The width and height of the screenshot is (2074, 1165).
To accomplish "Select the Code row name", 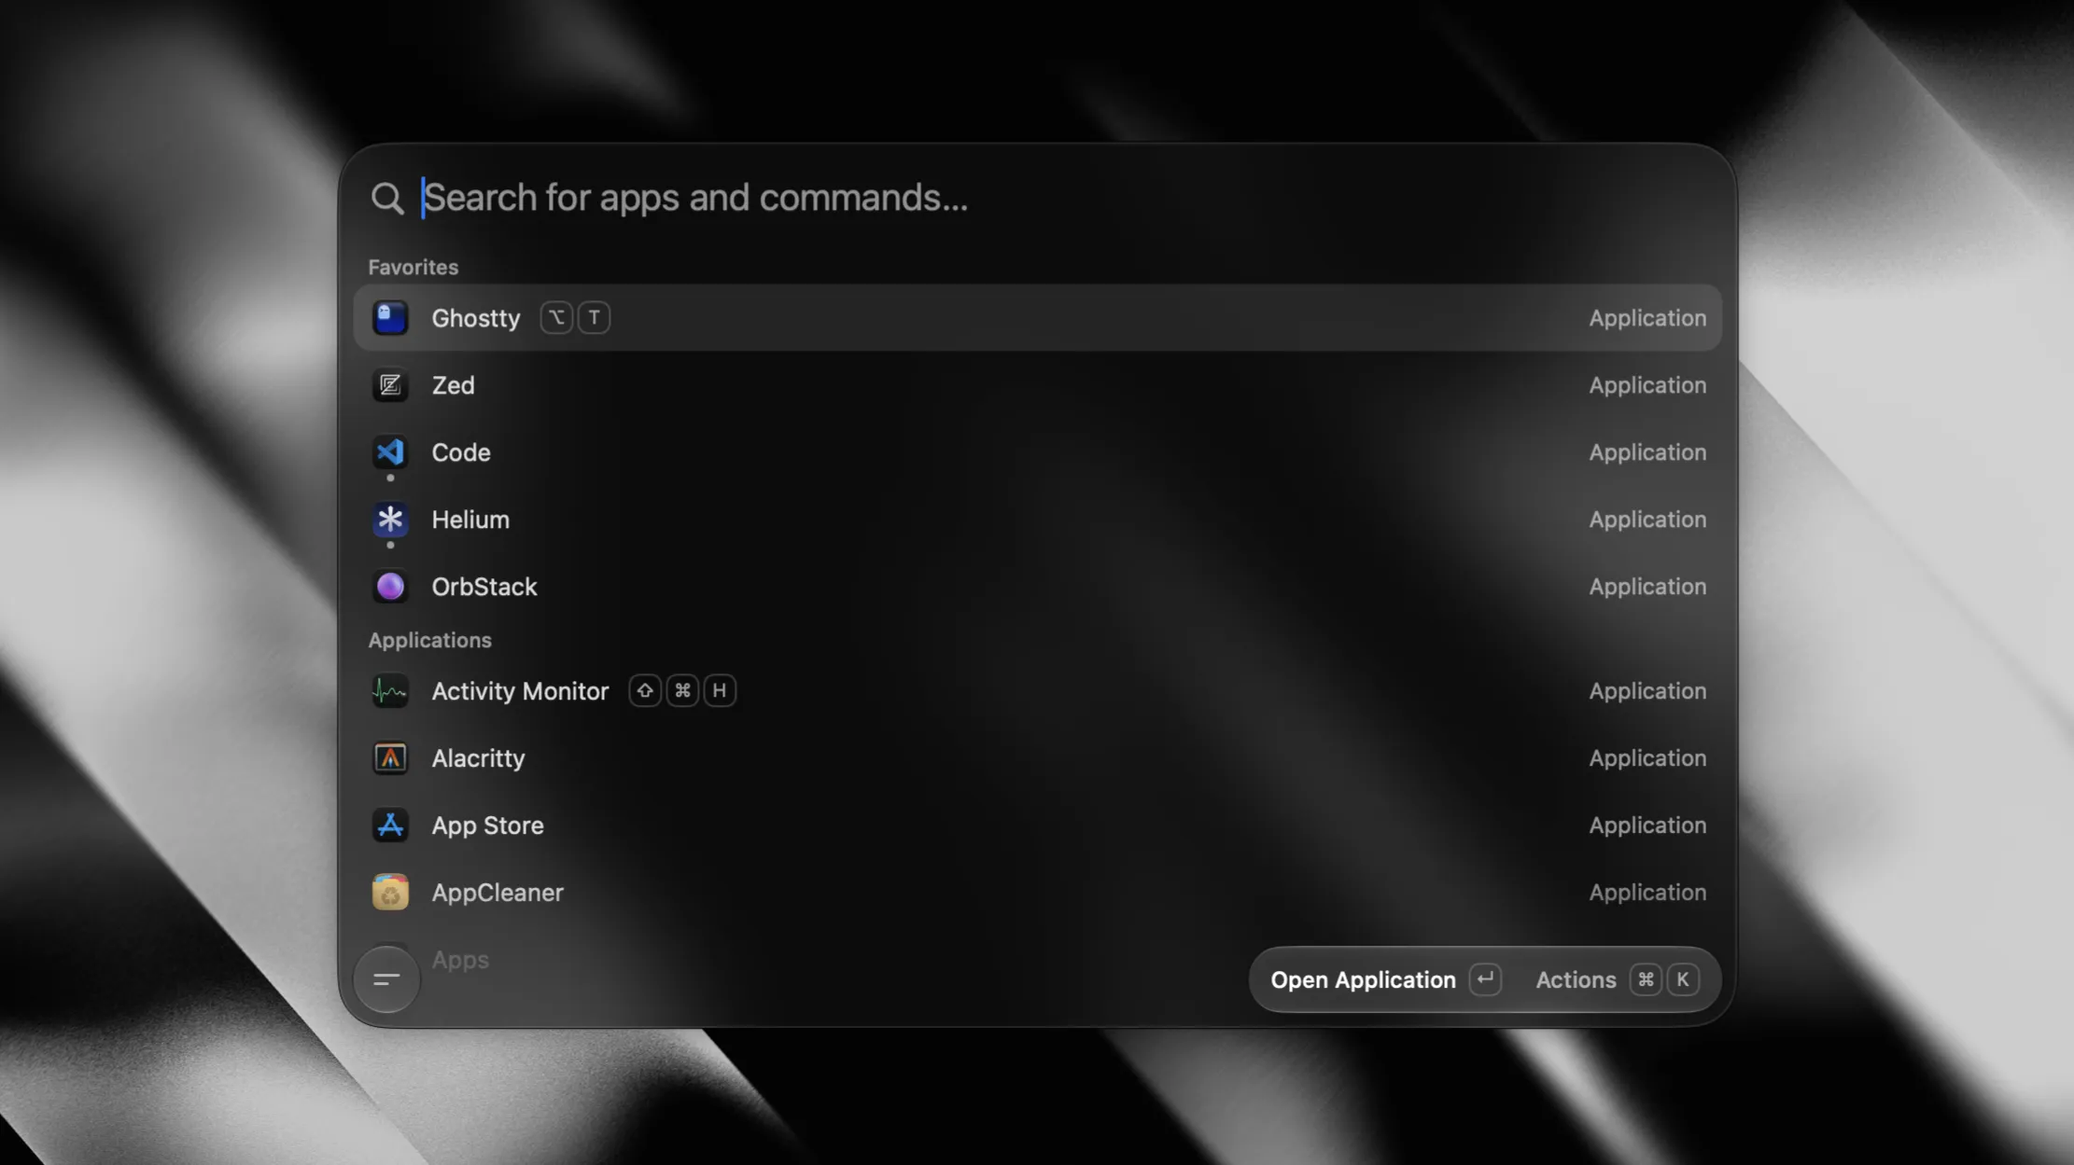I will coord(461,452).
